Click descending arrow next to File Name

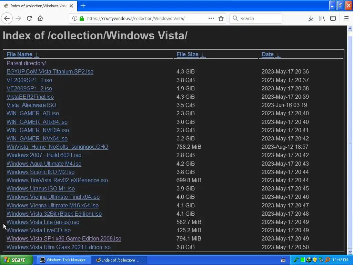click(37, 55)
